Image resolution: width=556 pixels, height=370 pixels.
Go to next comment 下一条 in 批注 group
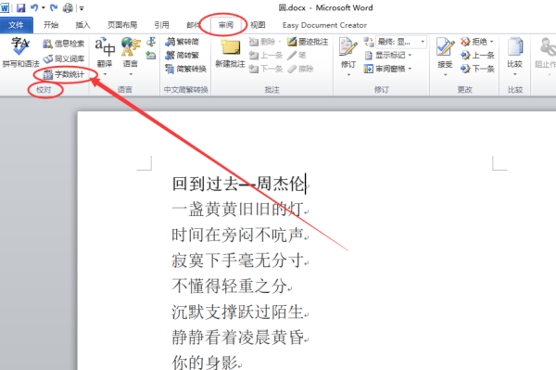point(266,69)
